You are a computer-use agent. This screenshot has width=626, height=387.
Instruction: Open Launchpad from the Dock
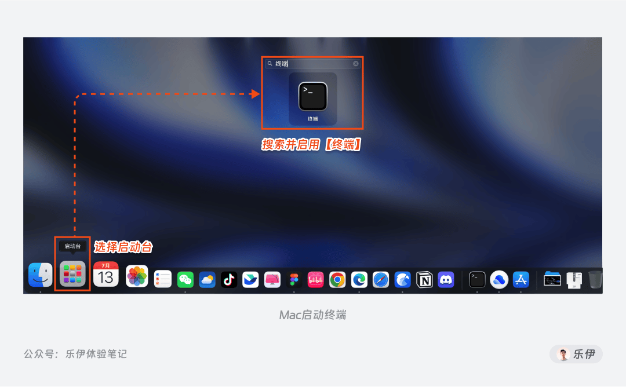point(72,275)
